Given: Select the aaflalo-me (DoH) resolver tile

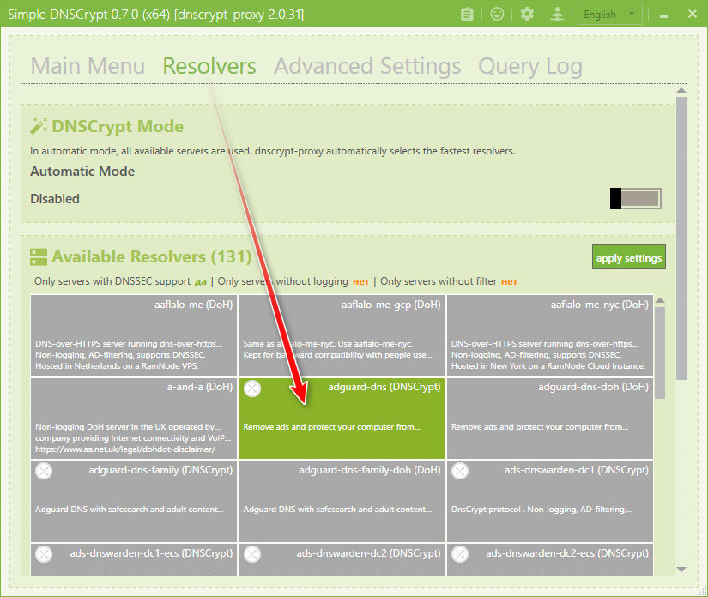Looking at the screenshot, I should pos(133,335).
